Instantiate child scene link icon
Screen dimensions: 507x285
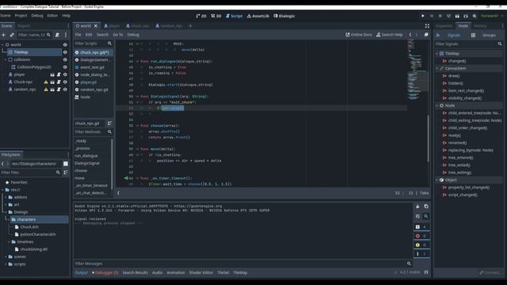(x=12, y=35)
